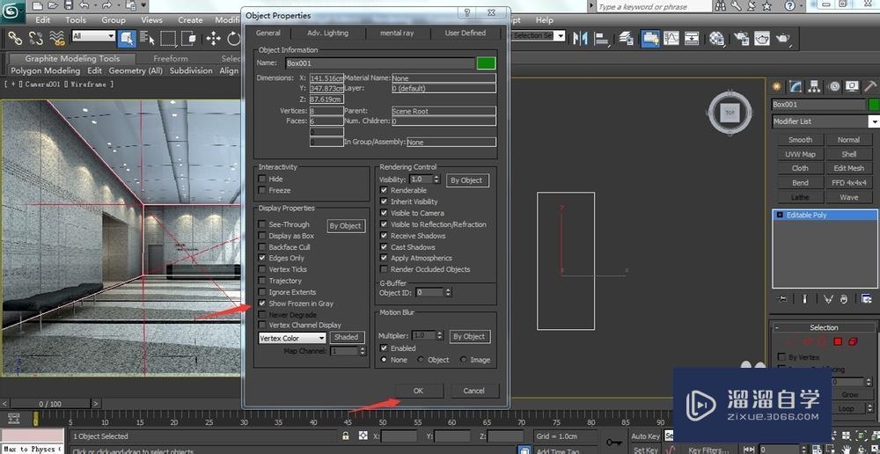Viewport: 880px width, 454px height.
Task: Click the Select and Link chain icon
Action: coord(15,38)
